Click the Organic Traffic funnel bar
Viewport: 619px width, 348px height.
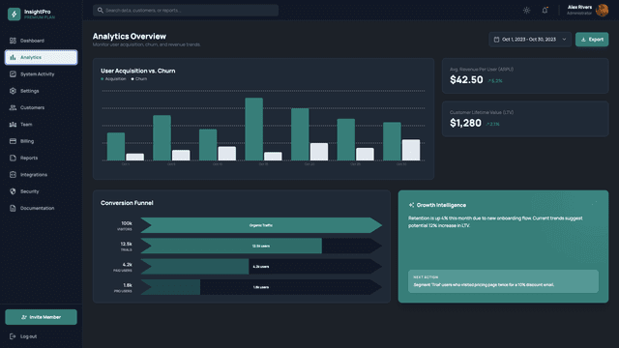click(x=261, y=225)
